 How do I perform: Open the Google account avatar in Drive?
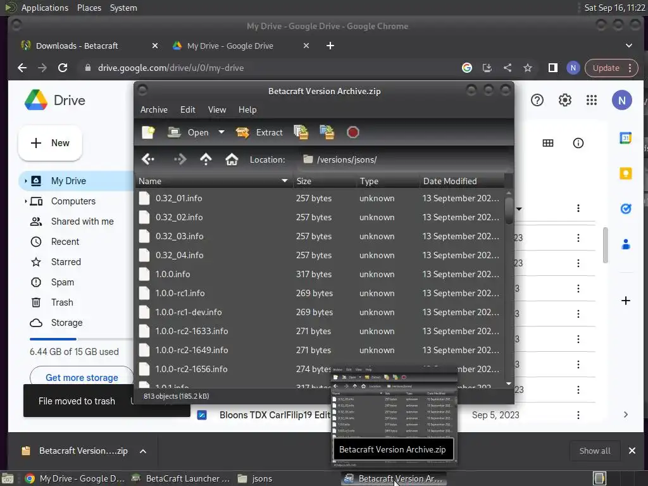tap(621, 100)
